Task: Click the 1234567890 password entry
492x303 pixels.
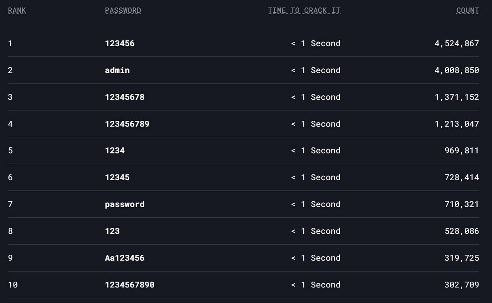Action: pyautogui.click(x=130, y=285)
